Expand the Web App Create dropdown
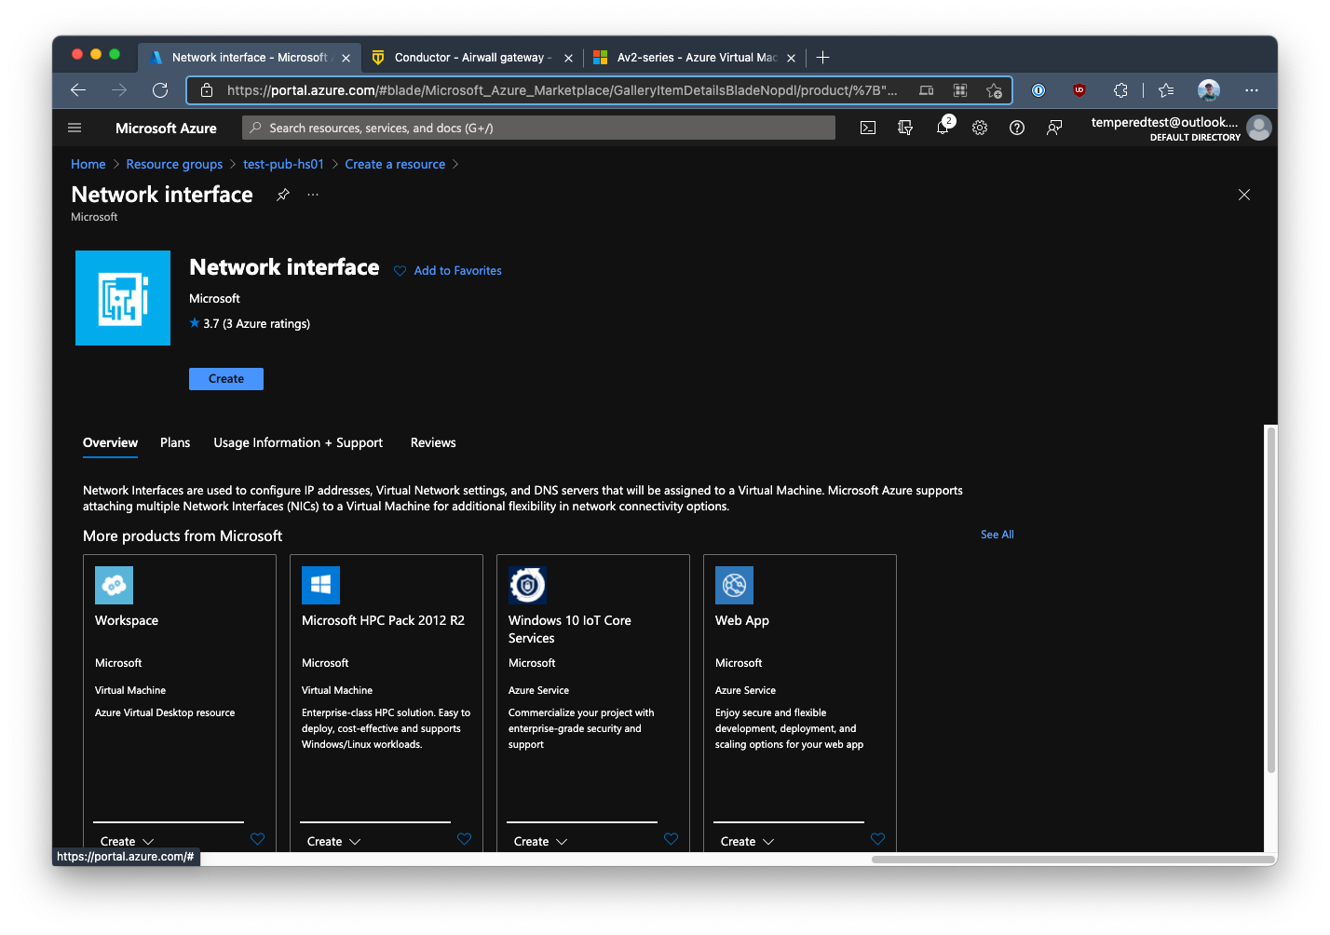This screenshot has height=935, width=1330. click(x=748, y=842)
